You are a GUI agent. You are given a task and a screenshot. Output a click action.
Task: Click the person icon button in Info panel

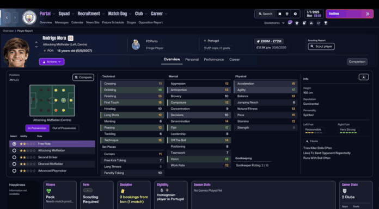(364, 77)
